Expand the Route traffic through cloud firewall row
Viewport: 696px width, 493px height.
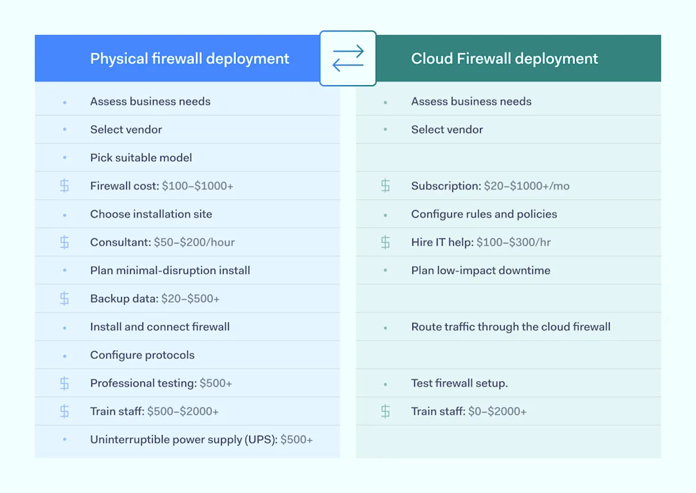tap(510, 327)
